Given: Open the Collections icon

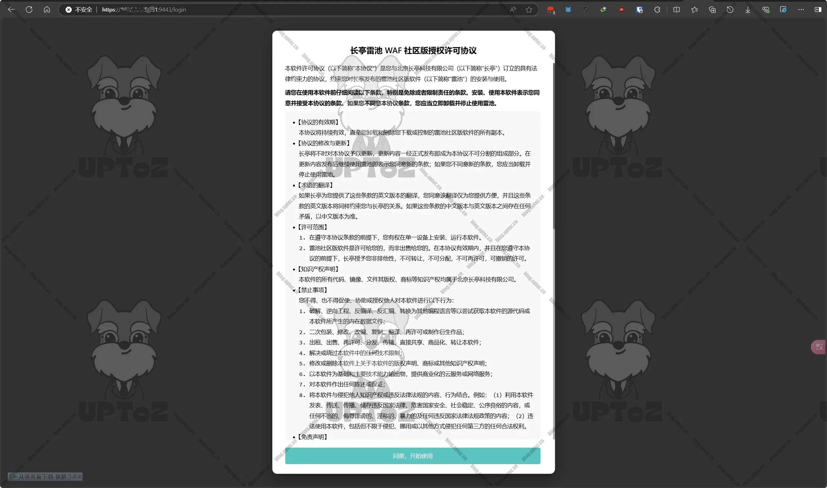Looking at the screenshot, I should pos(712,10).
